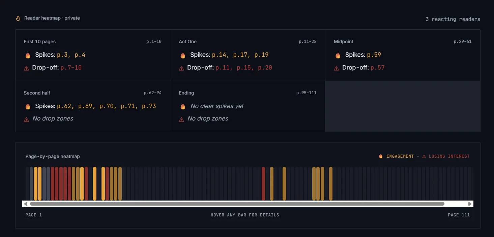Click the Ending section warning triangle icon
This screenshot has width=494, height=237.
pos(181,119)
